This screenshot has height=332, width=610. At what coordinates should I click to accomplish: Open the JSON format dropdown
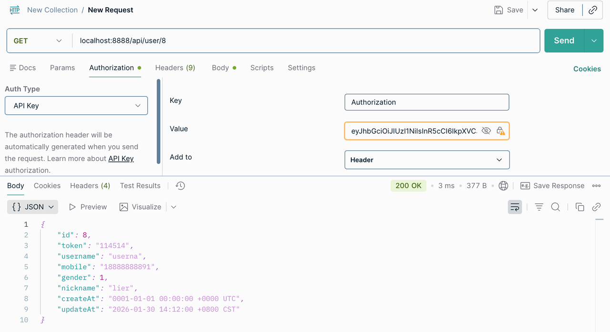click(x=33, y=207)
